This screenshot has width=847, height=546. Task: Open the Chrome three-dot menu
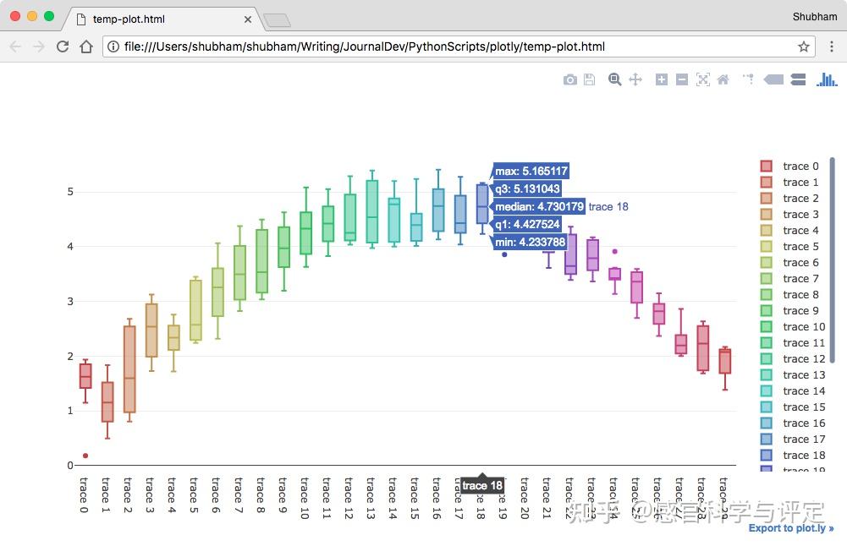[x=832, y=46]
